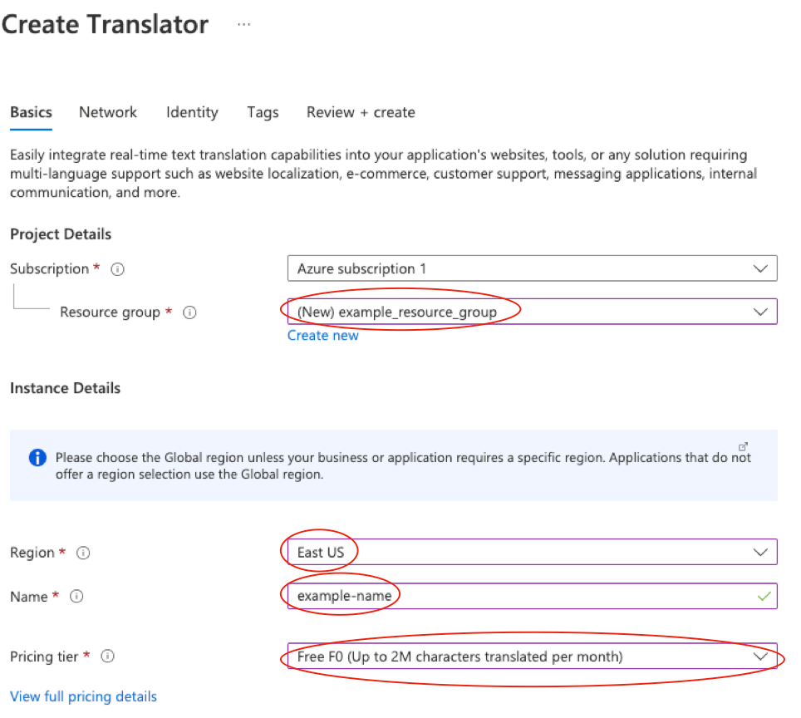
Task: Open the Subscription dropdown
Action: point(532,268)
